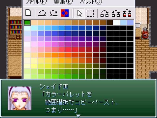Select the pale cyan swatch starting second row
The width and height of the screenshot is (157, 118).
pyautogui.click(x=27, y=28)
